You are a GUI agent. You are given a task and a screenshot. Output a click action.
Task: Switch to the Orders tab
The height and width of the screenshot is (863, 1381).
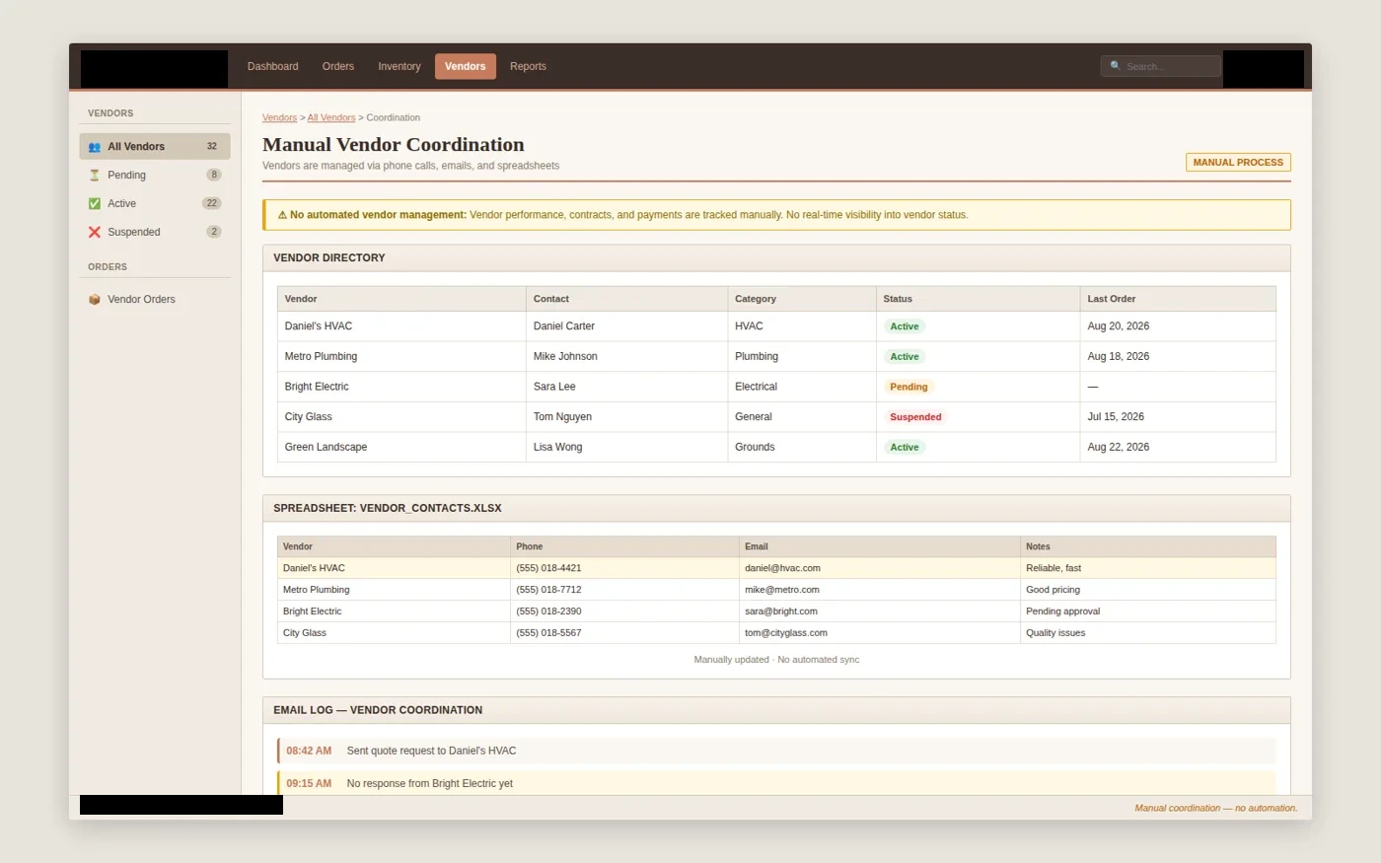click(337, 66)
